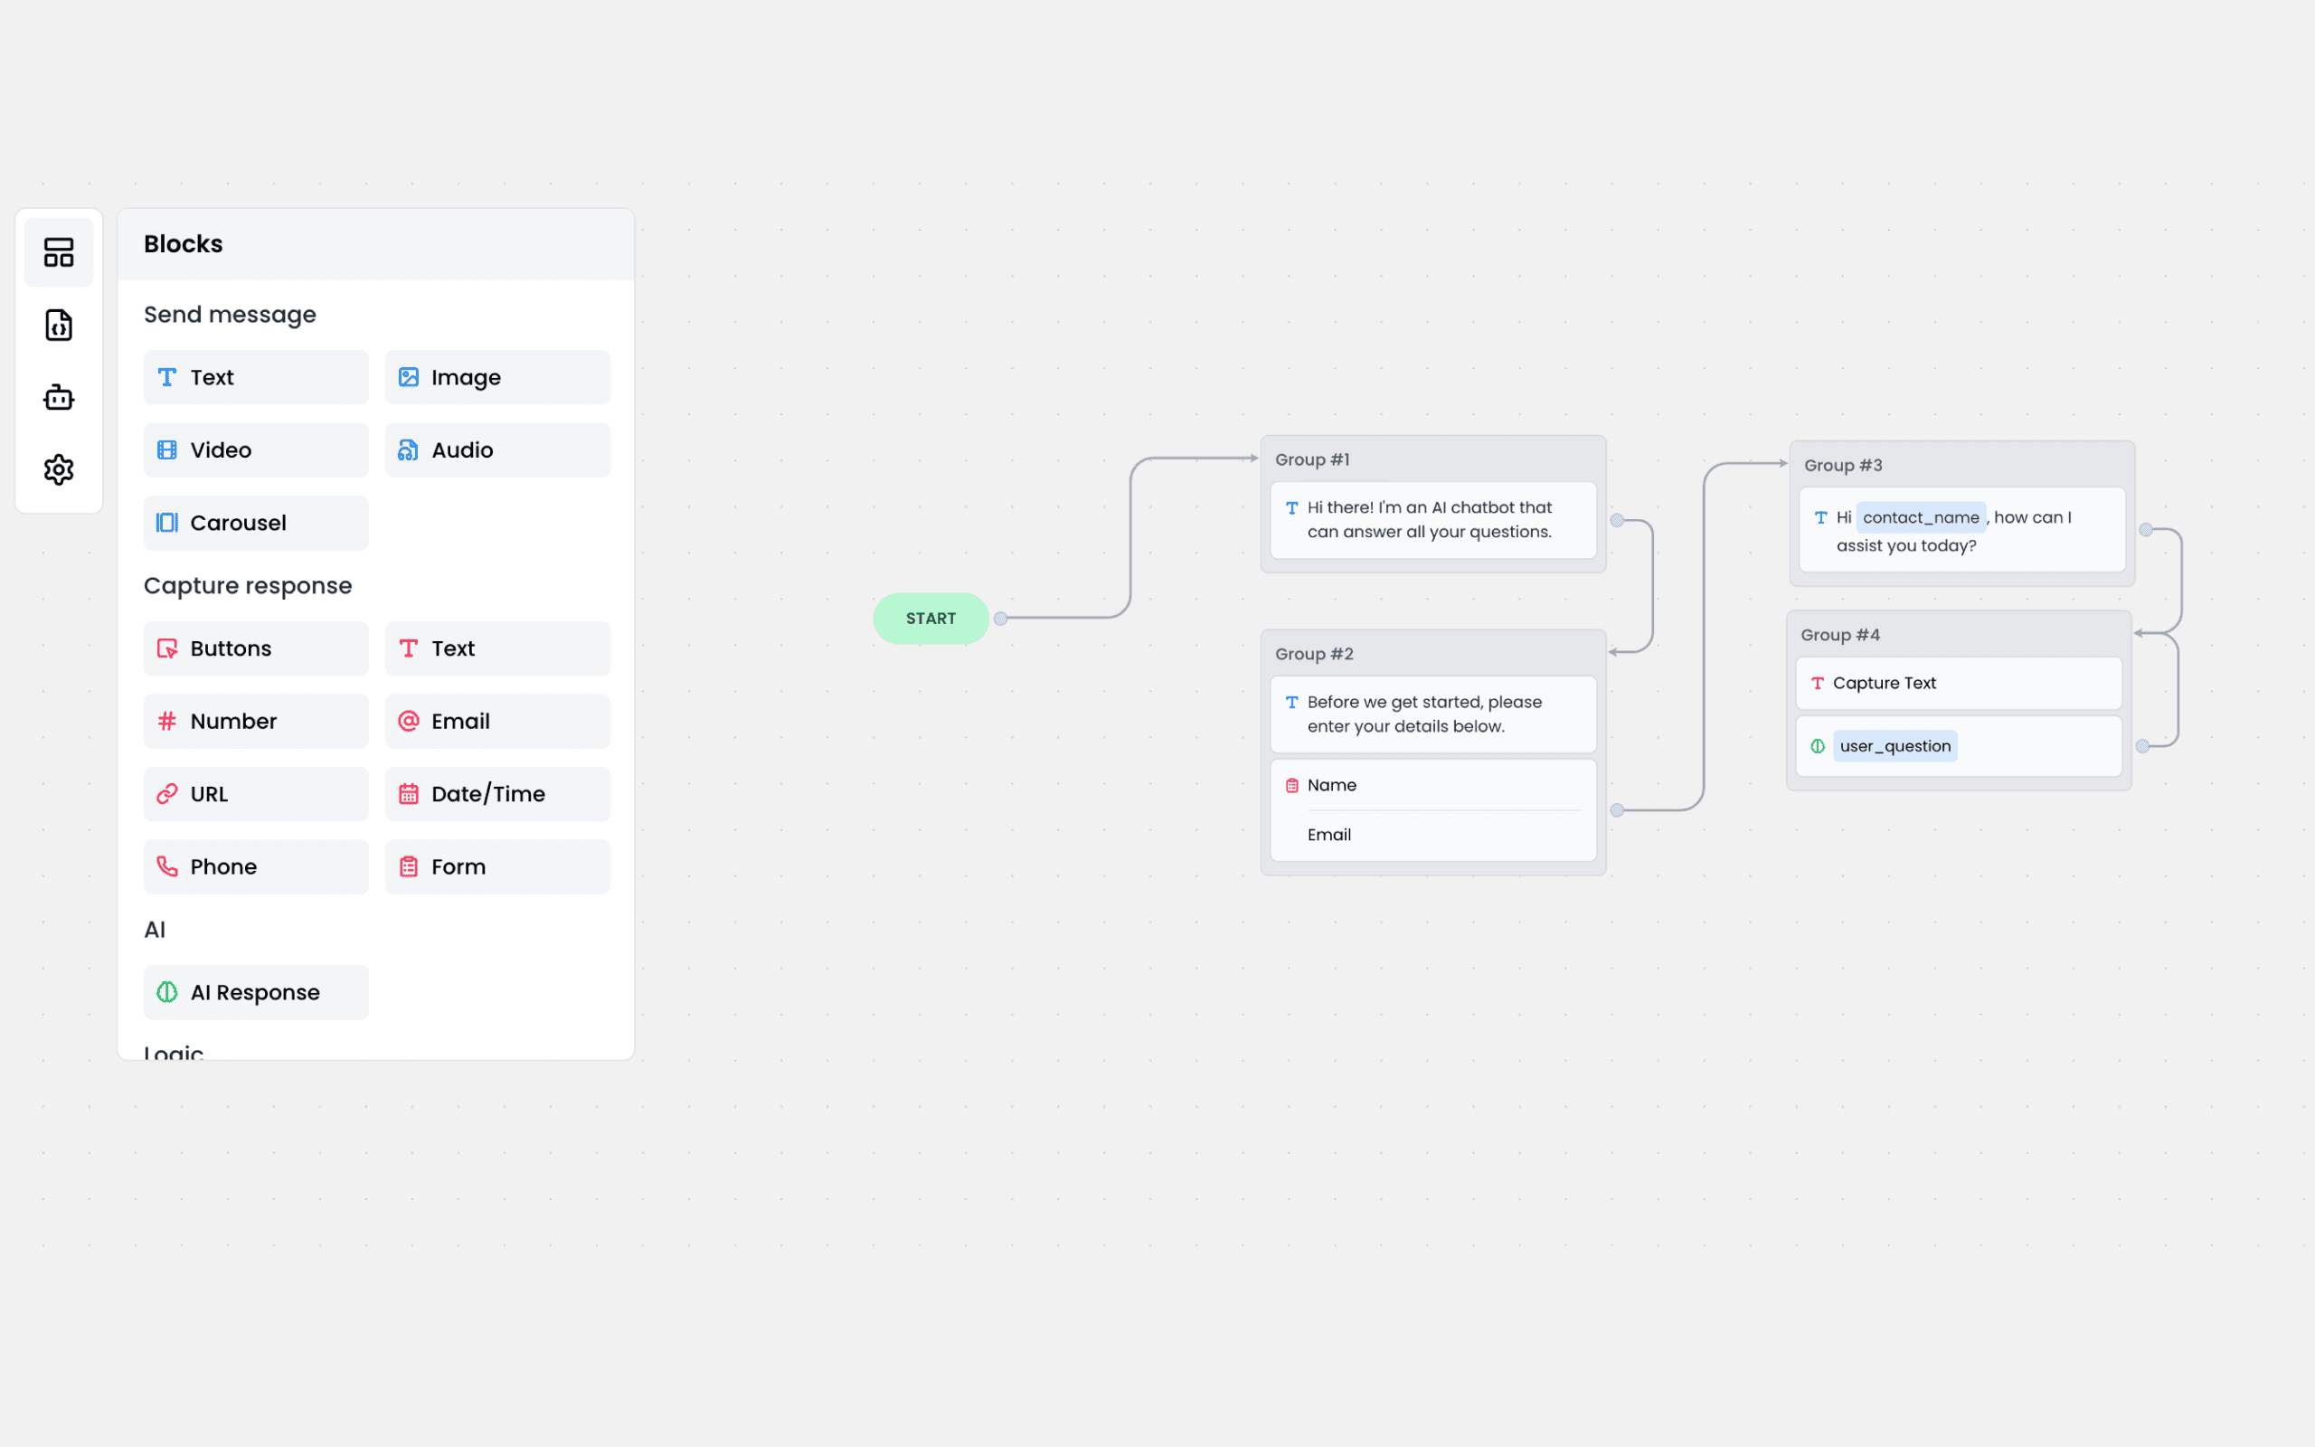This screenshot has width=2315, height=1447.
Task: Click the variables file-code sidebar icon
Action: [x=59, y=326]
